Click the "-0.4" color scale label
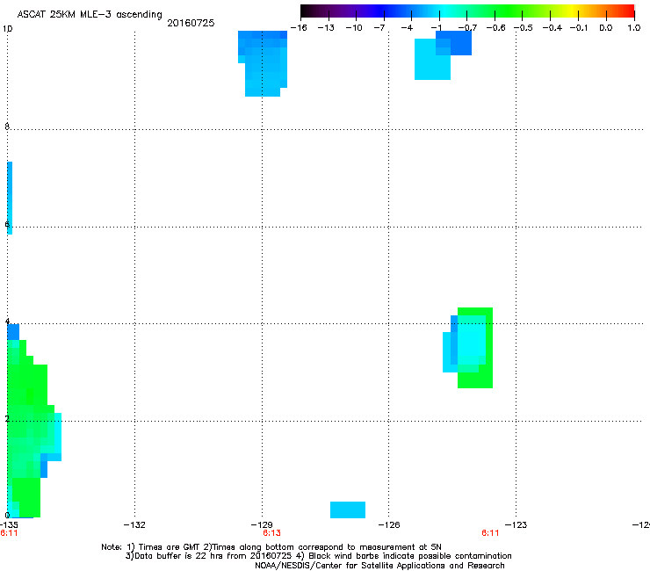 (x=552, y=28)
